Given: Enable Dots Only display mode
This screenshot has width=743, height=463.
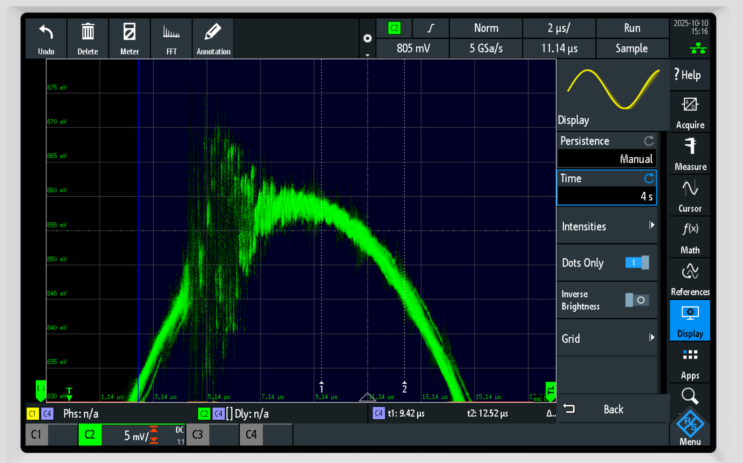Looking at the screenshot, I should point(637,262).
